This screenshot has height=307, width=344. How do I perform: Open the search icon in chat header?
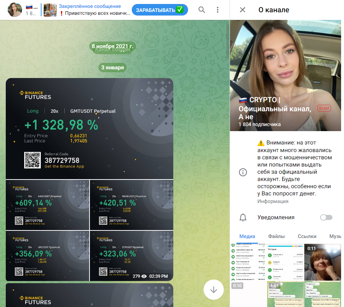pos(202,10)
